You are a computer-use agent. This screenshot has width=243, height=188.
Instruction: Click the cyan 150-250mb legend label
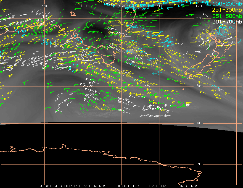point(227,4)
